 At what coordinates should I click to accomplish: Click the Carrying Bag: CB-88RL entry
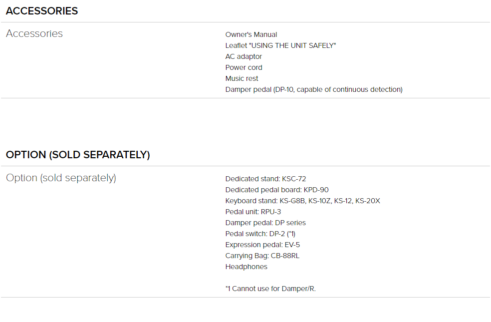[262, 256]
